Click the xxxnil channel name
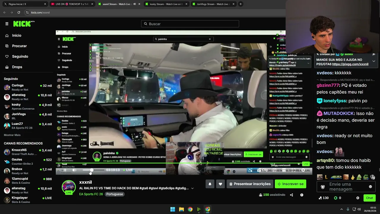The height and width of the screenshot is (214, 380). 85,182
